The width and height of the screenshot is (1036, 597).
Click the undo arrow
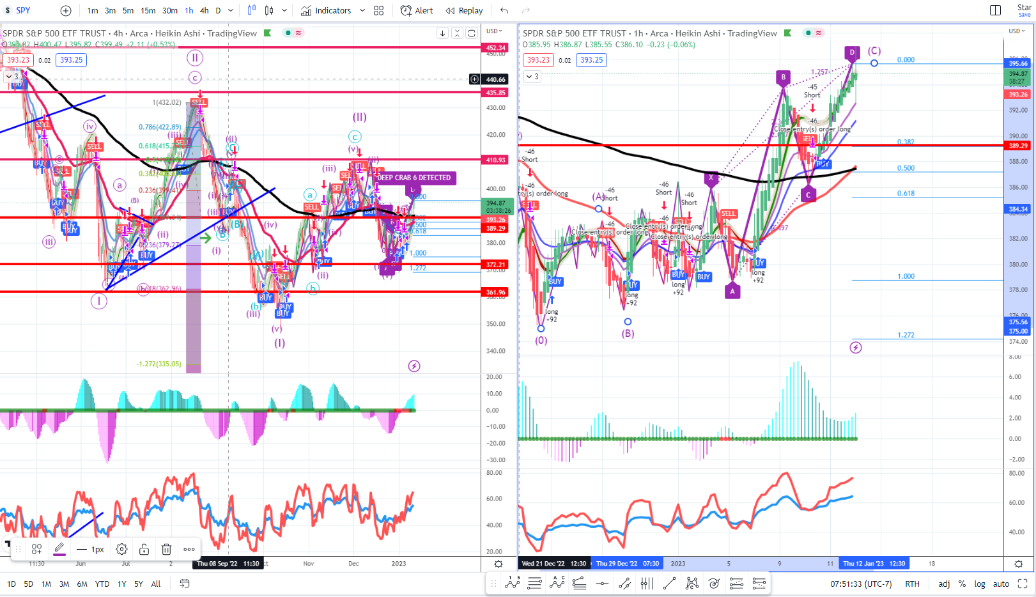click(504, 11)
